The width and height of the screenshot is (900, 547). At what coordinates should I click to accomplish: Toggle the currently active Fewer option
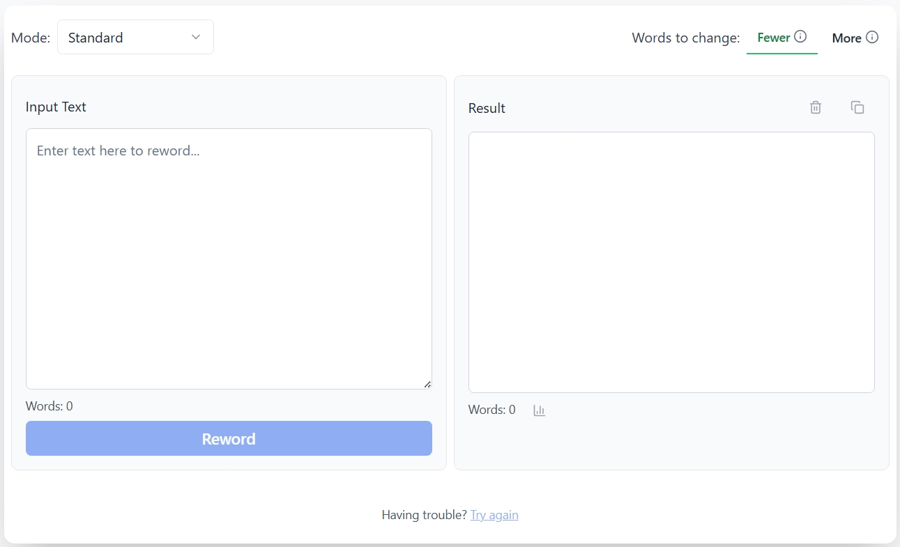pos(772,38)
